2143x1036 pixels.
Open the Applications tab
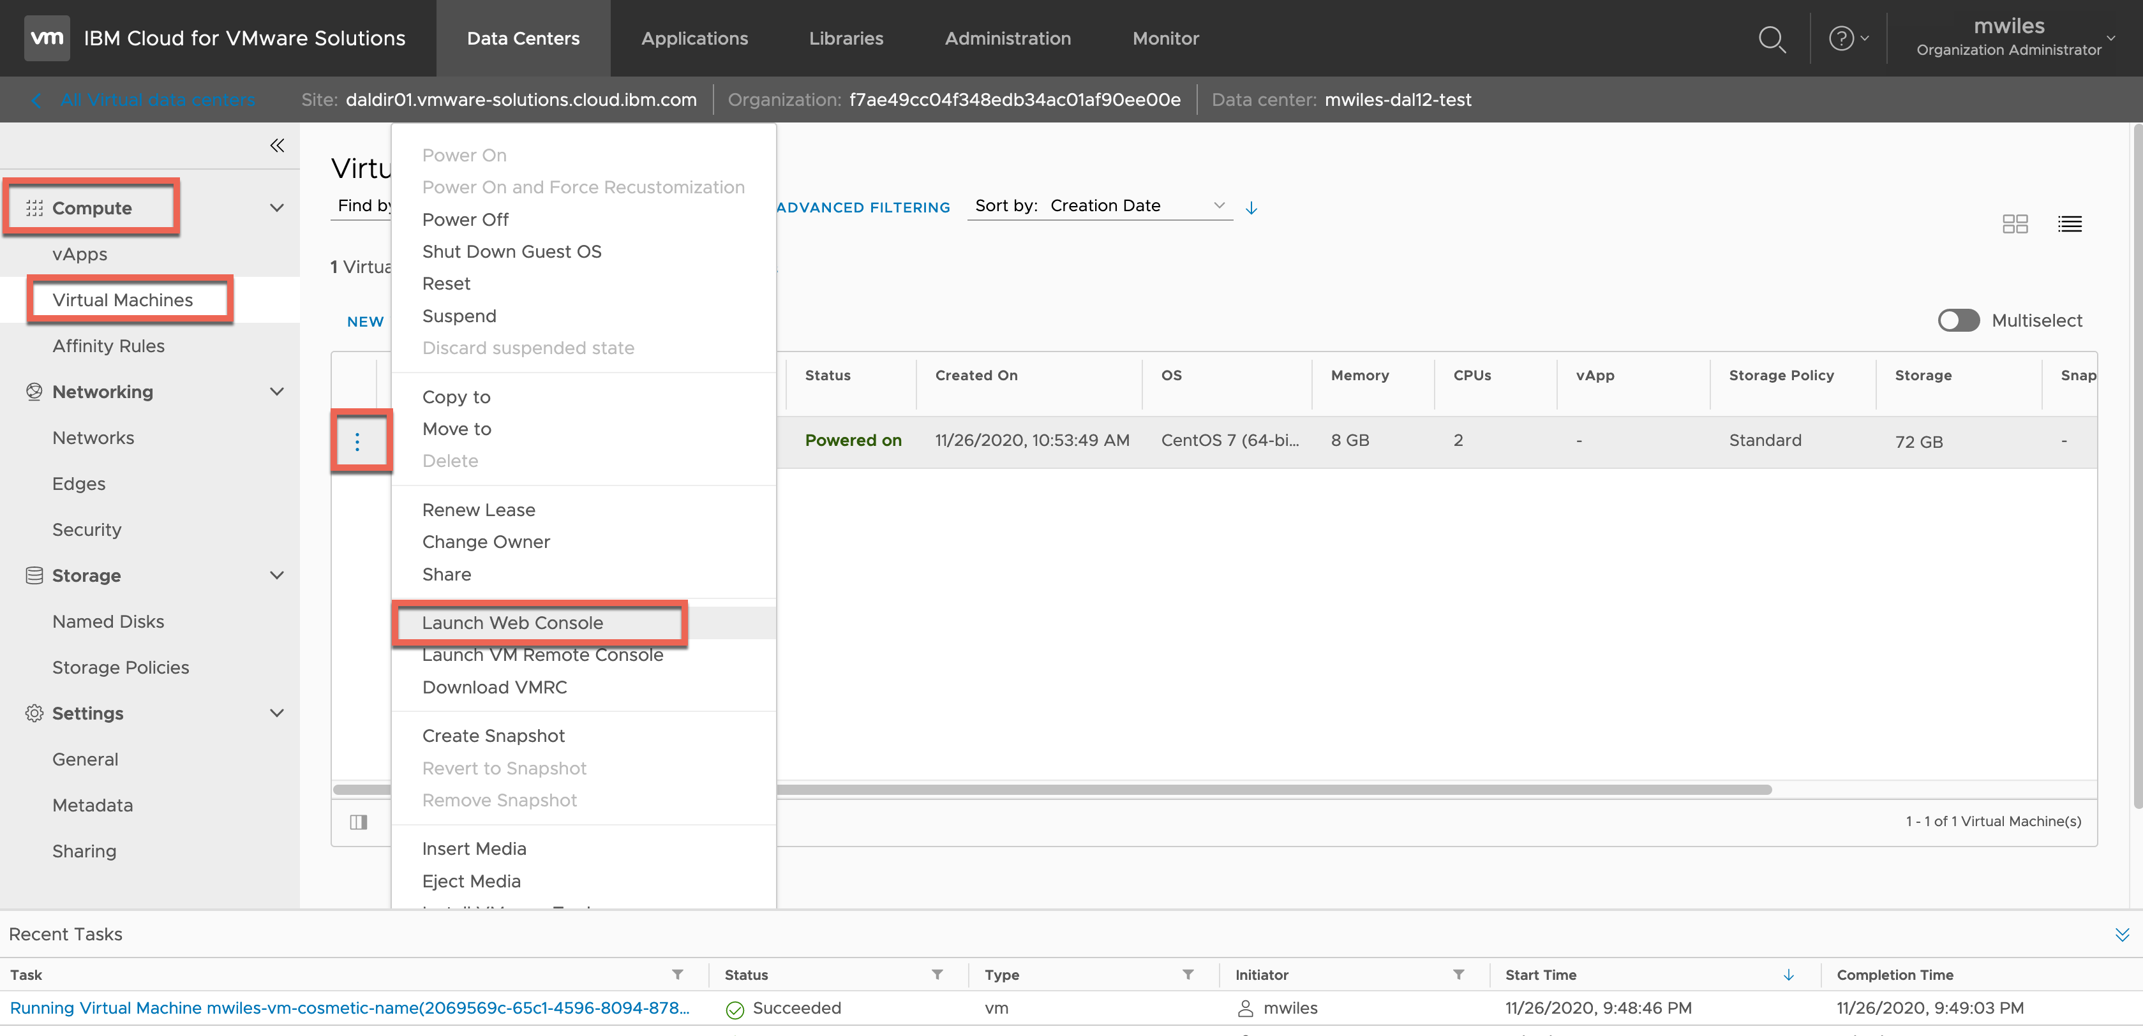point(694,38)
